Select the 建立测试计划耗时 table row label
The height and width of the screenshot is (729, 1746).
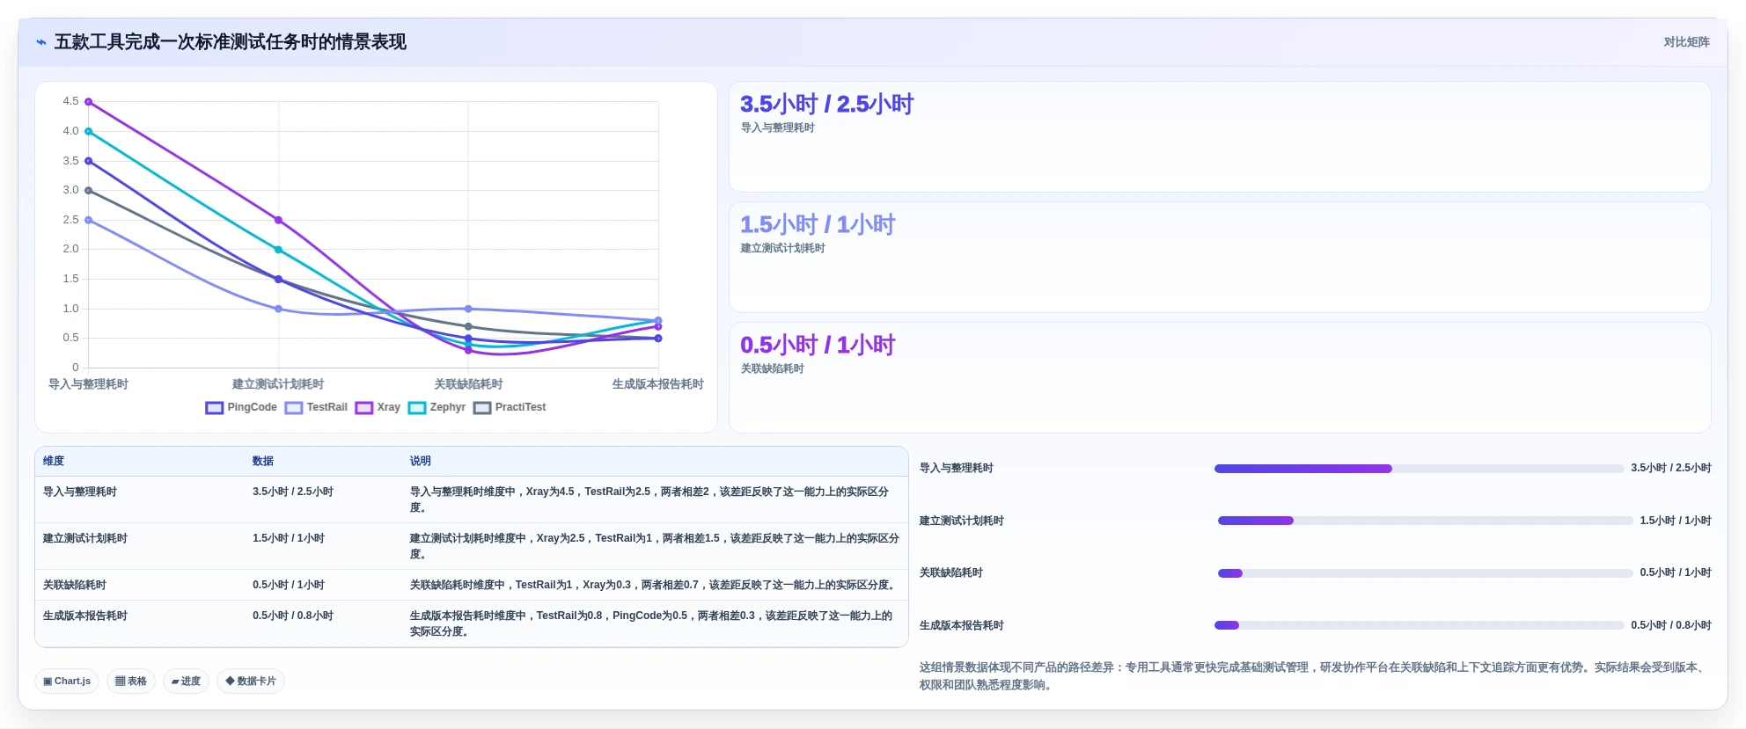(x=85, y=538)
